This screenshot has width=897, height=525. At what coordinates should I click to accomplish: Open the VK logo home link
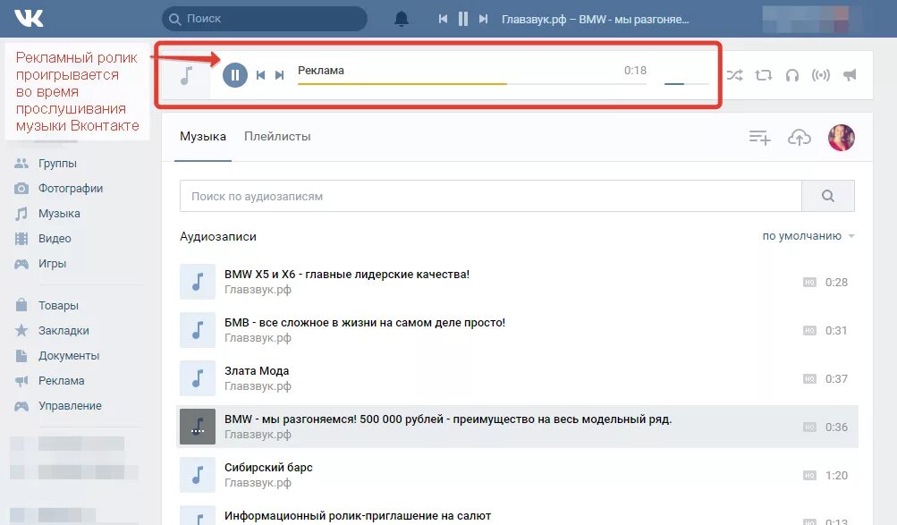(x=29, y=18)
